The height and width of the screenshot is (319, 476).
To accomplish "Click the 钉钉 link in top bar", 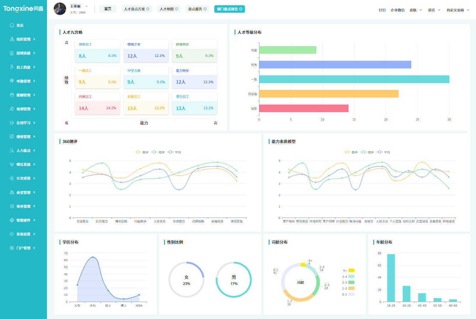I will tap(382, 10).
